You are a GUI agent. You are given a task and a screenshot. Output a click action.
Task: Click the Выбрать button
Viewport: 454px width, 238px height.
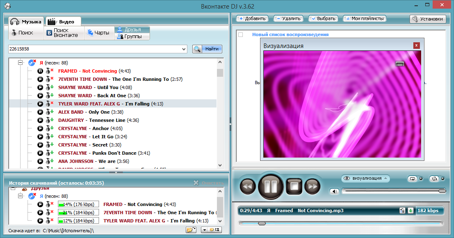[323, 18]
